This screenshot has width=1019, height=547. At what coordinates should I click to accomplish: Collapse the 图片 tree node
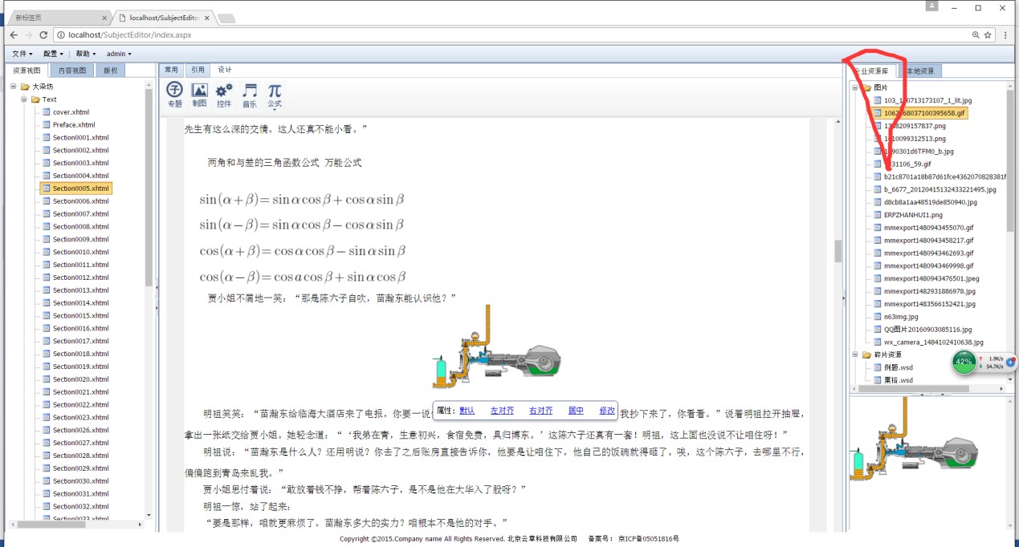pos(856,87)
